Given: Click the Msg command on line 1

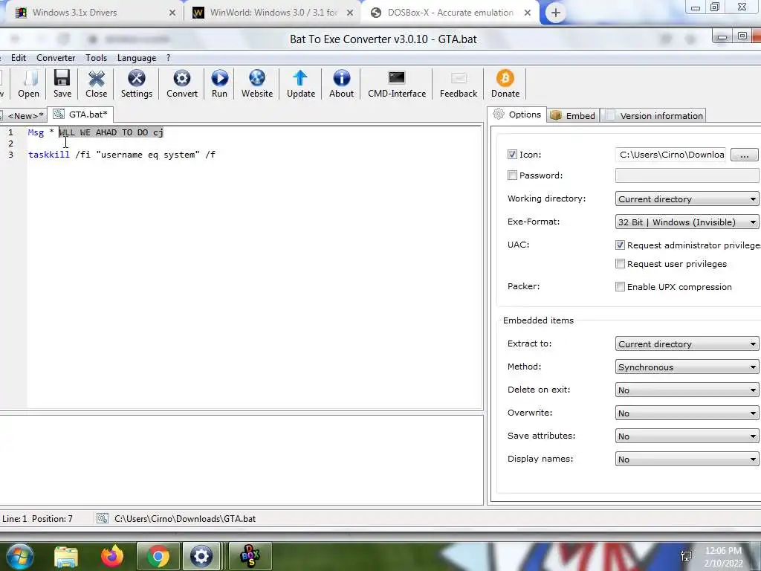Looking at the screenshot, I should 36,132.
